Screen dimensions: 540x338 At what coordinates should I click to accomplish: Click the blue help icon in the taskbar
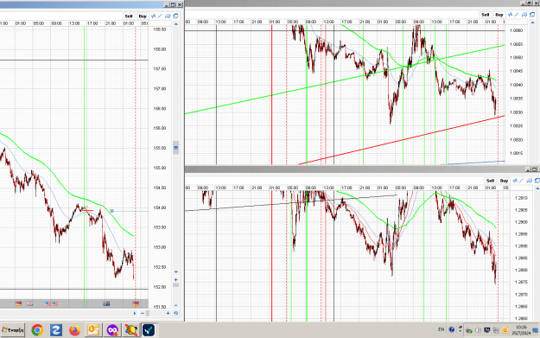click(x=452, y=329)
